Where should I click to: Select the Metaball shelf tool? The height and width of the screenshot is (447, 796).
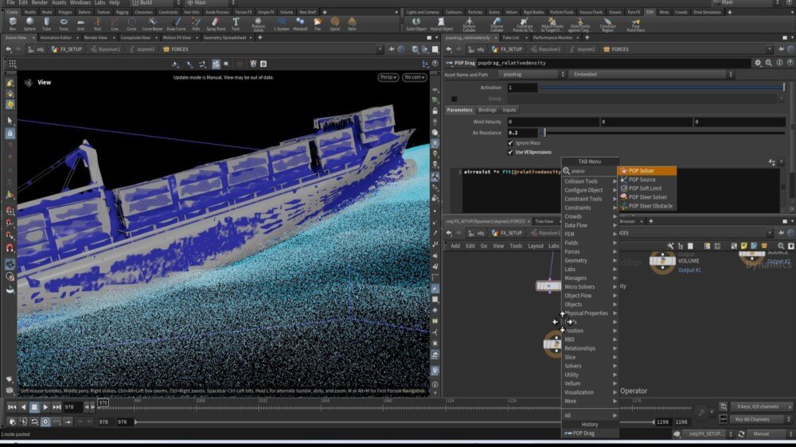click(300, 23)
